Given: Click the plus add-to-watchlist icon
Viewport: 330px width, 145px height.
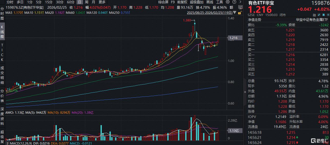Looking at the screenshot, I should tap(328, 15).
